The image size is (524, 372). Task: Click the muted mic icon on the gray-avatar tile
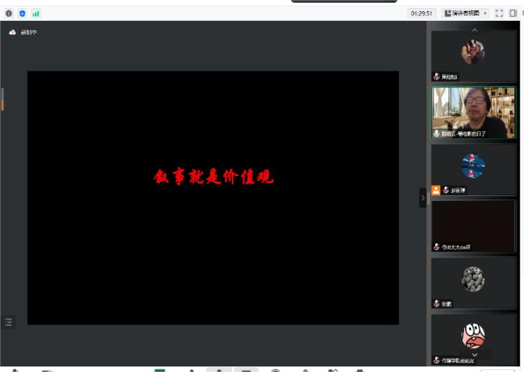point(437,304)
